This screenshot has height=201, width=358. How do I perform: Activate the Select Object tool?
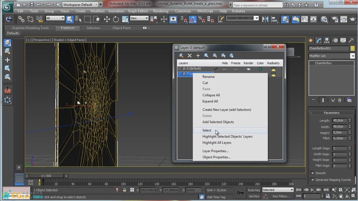tap(69, 19)
